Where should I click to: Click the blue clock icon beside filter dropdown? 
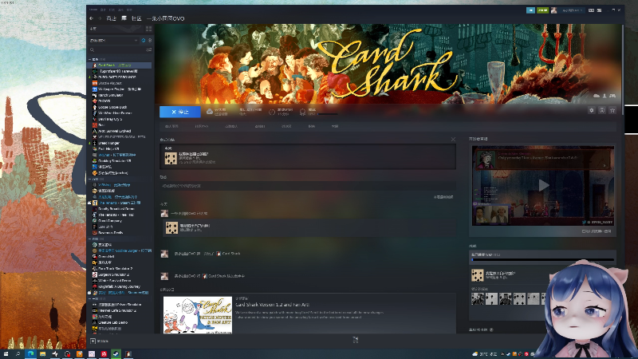(144, 41)
